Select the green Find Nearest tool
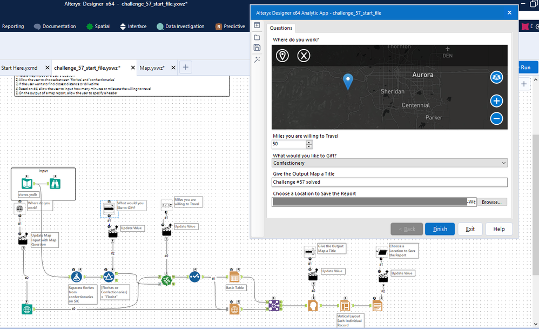This screenshot has height=329, width=539. [166, 280]
